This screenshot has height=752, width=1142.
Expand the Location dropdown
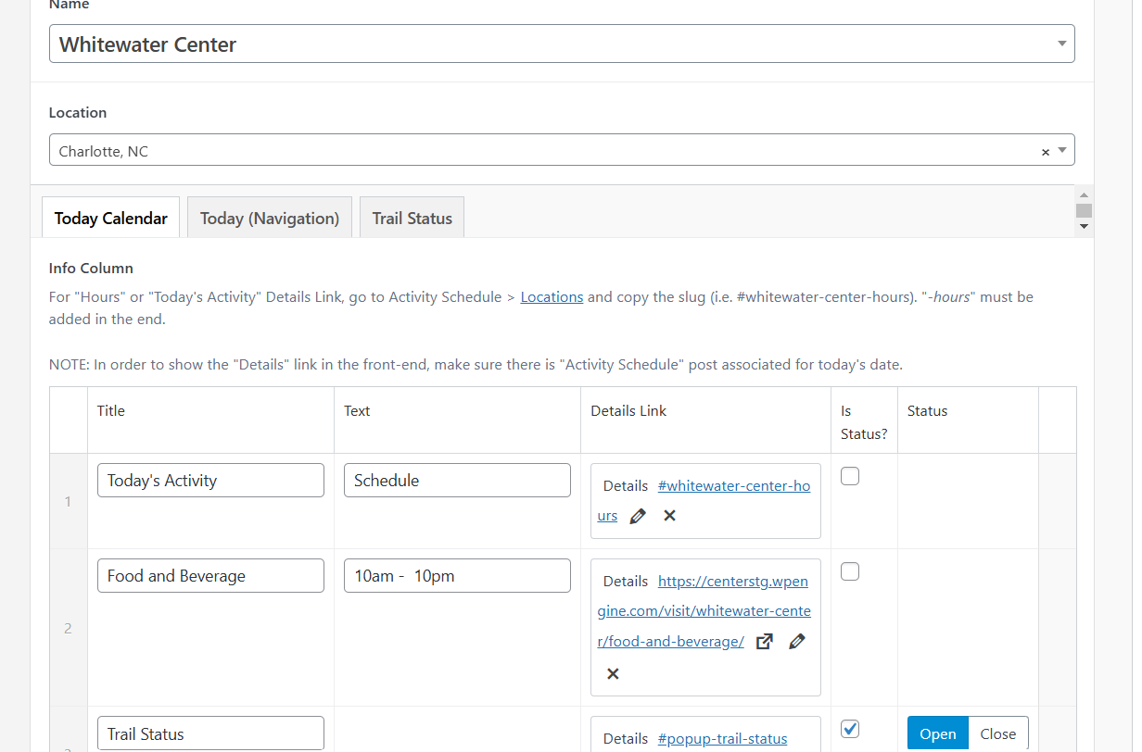pos(1063,150)
